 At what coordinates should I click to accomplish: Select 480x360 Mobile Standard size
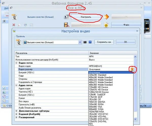point(111,85)
